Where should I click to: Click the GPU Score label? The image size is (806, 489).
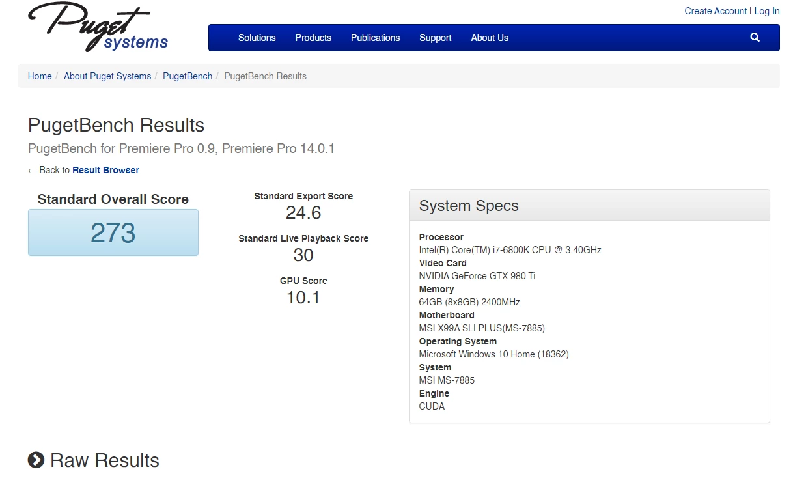click(303, 281)
